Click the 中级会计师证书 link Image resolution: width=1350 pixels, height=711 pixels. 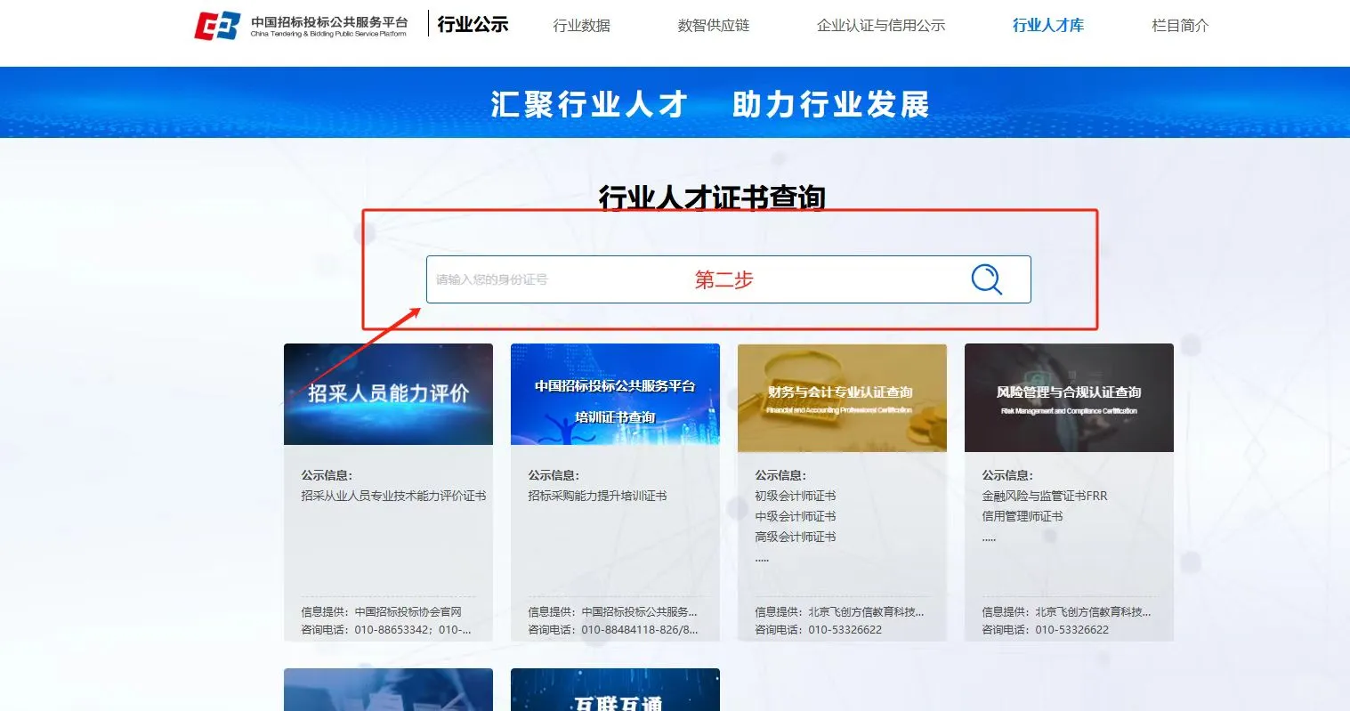[794, 516]
